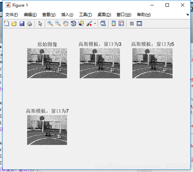Expand the brush color dropdown arrow
This screenshot has height=172, width=193.
95,23
